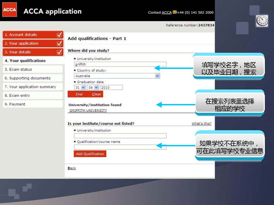Screen dimensions: 274x205
Task: Click the Qualification/course name input field
Action: pos(120,147)
